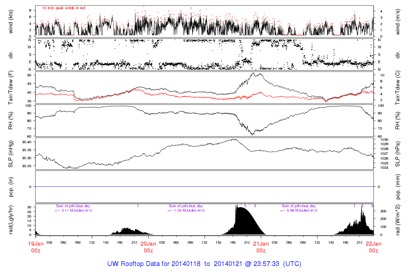Click the '10 min. peak winds in red' legend
This screenshot has height=280, width=409.
(x=64, y=8)
